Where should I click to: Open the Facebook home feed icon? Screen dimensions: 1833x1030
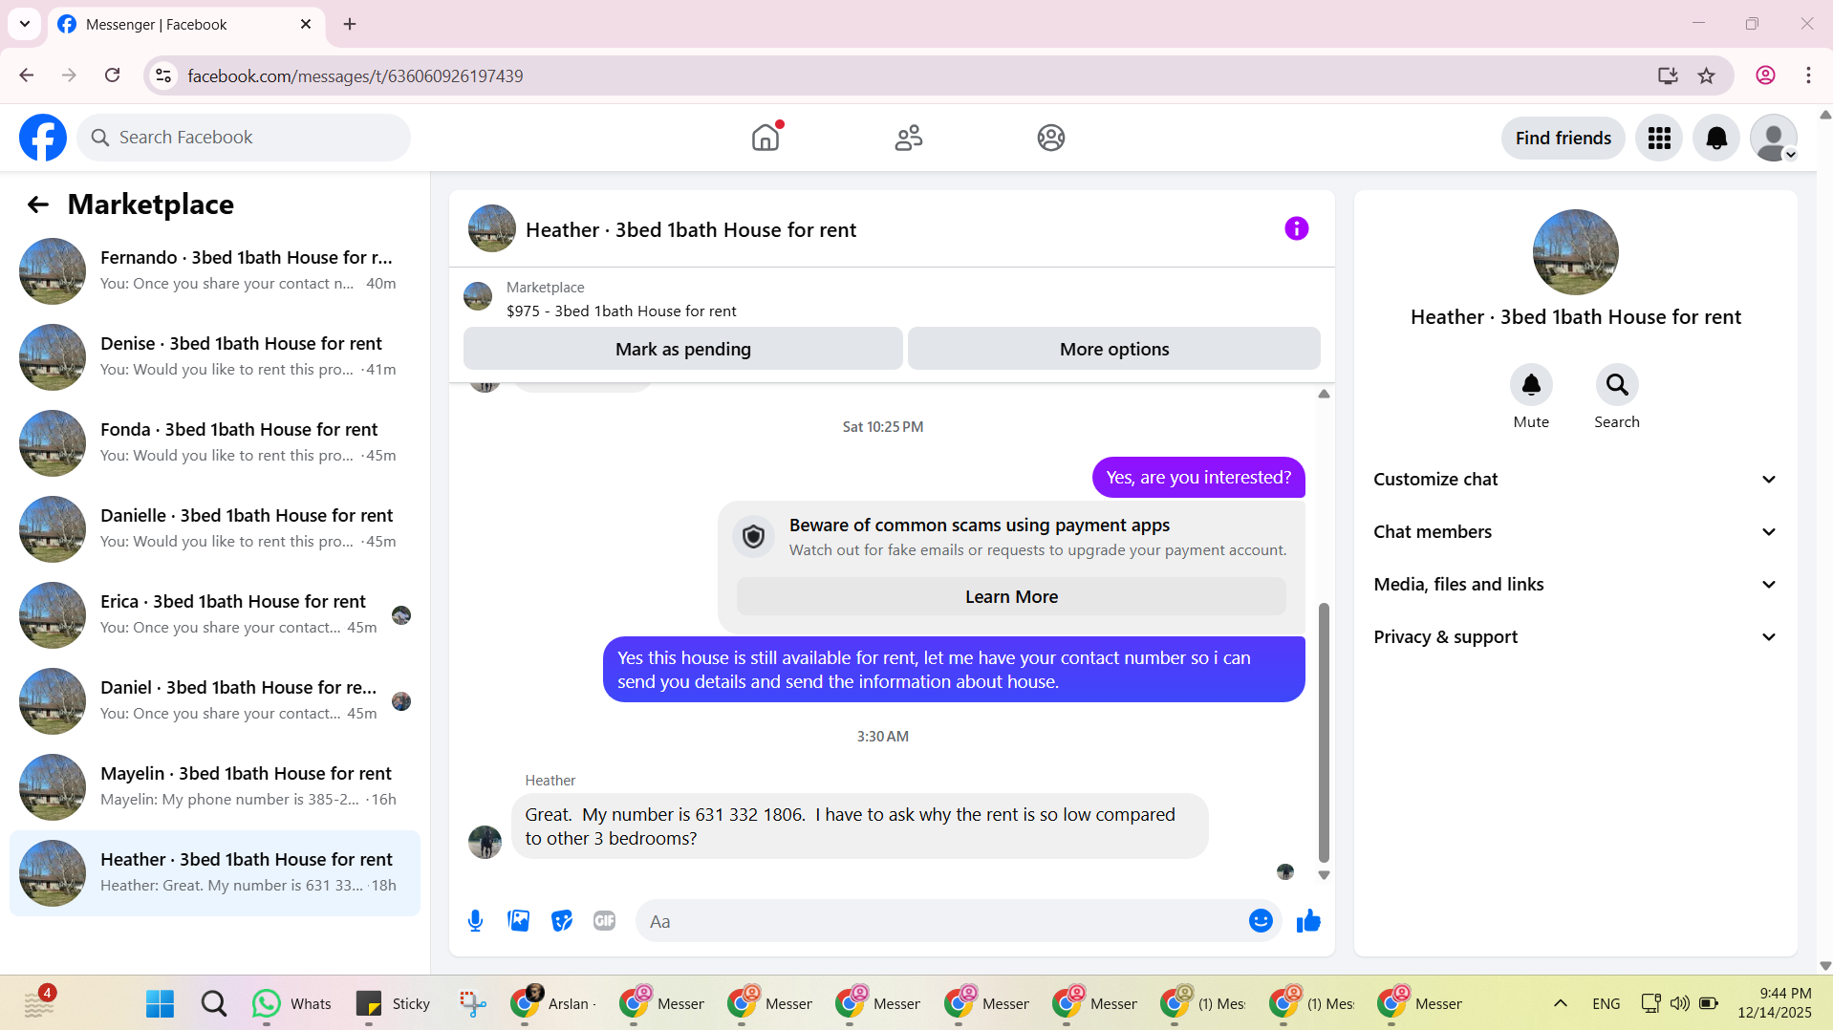pyautogui.click(x=766, y=138)
